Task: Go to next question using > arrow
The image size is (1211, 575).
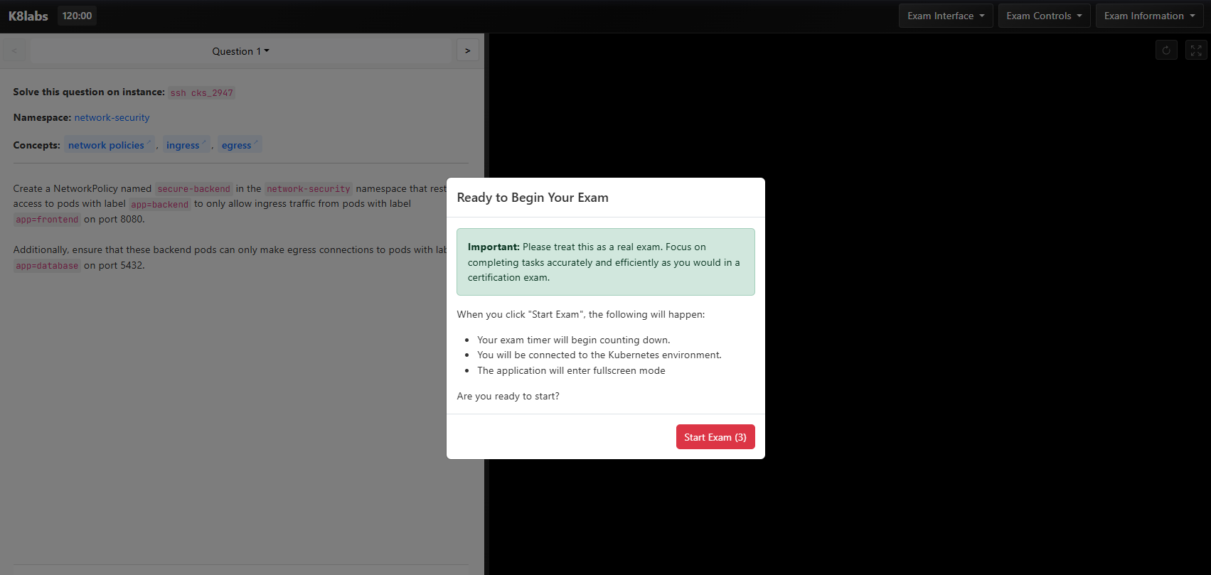Action: (467, 50)
